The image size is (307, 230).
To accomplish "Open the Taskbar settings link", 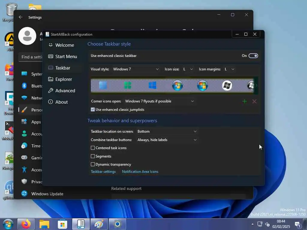I will click(x=103, y=172).
